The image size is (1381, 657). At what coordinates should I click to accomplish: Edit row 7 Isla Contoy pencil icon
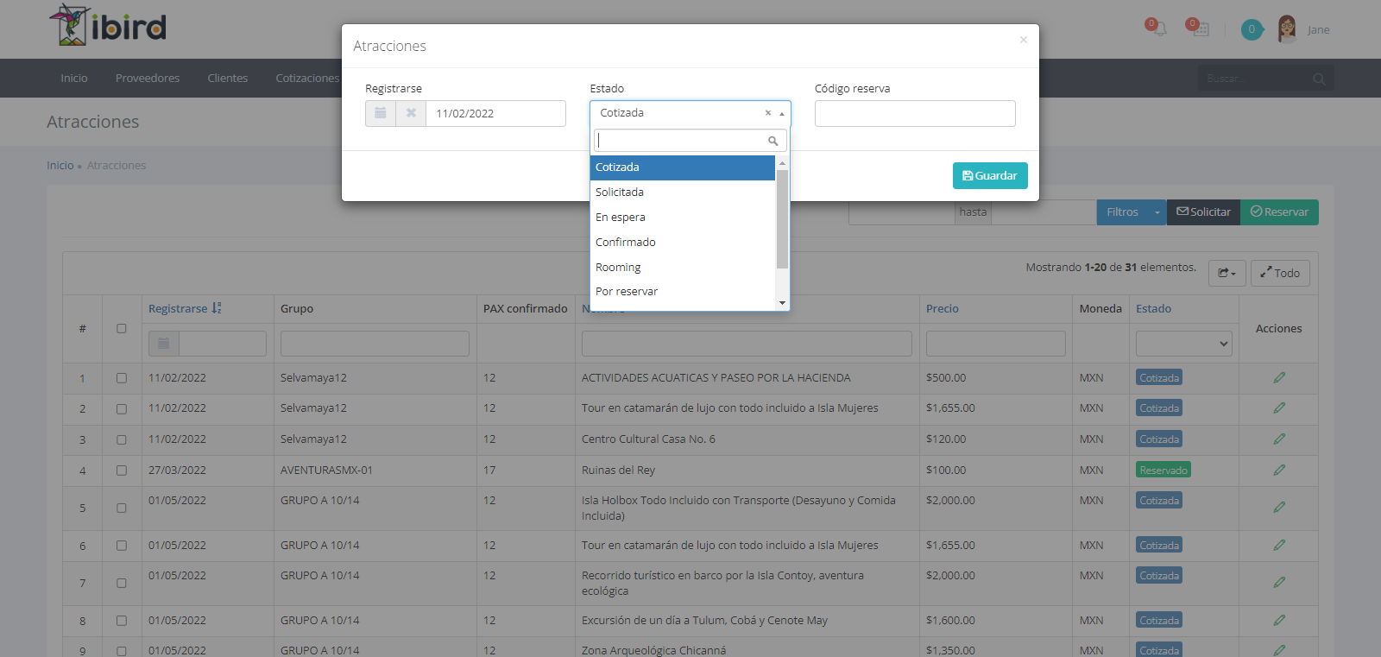pyautogui.click(x=1279, y=583)
